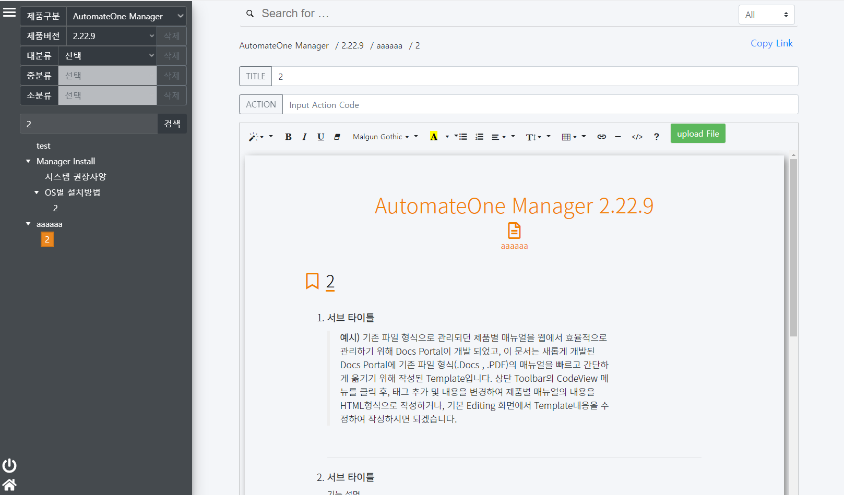
Task: Click the eraser remove-format icon
Action: click(337, 137)
